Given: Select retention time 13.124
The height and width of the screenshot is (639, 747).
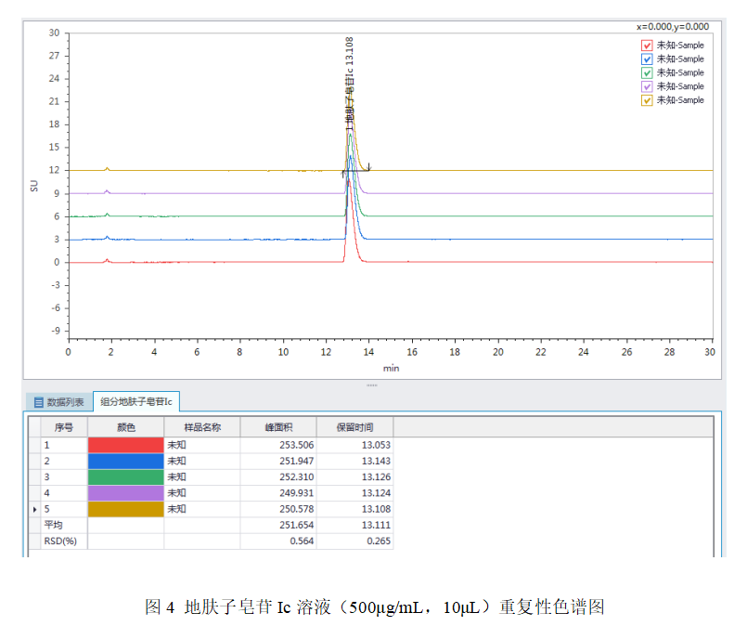Looking at the screenshot, I should pyautogui.click(x=376, y=493).
